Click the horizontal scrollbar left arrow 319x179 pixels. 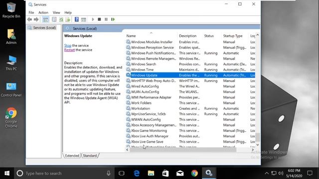(128, 150)
